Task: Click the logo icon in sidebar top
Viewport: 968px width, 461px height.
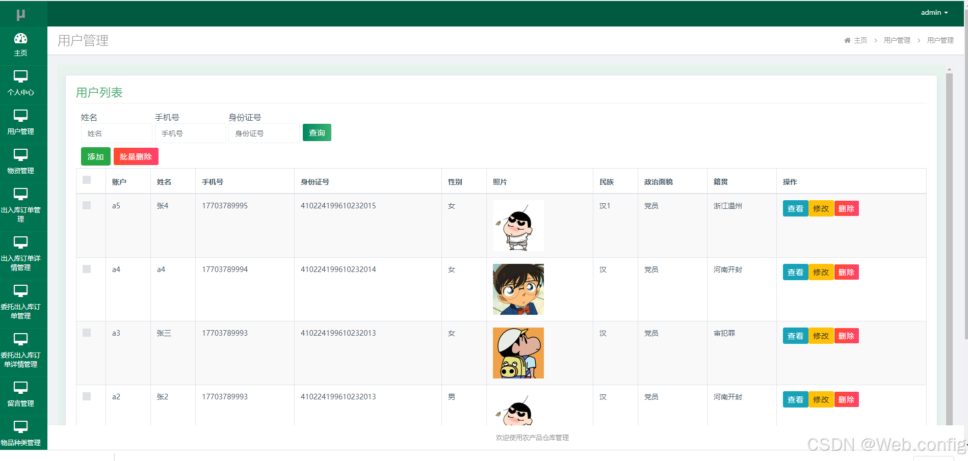Action: tap(20, 15)
